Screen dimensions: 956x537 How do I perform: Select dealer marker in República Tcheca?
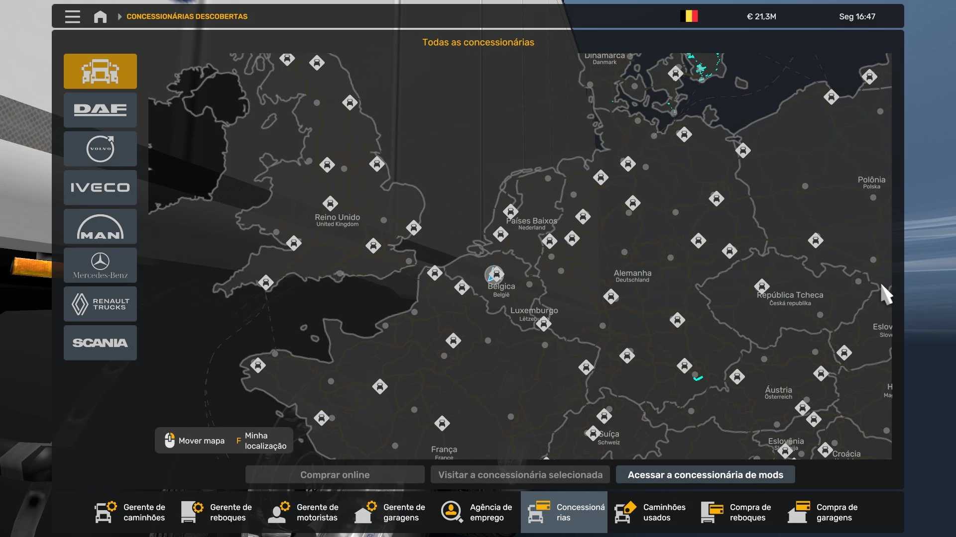click(x=761, y=286)
